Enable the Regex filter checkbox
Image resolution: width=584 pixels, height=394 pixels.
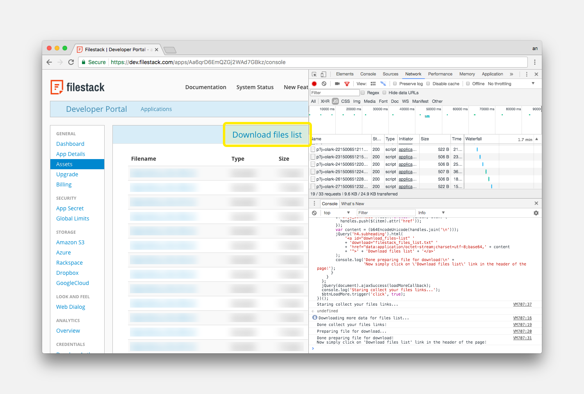363,93
